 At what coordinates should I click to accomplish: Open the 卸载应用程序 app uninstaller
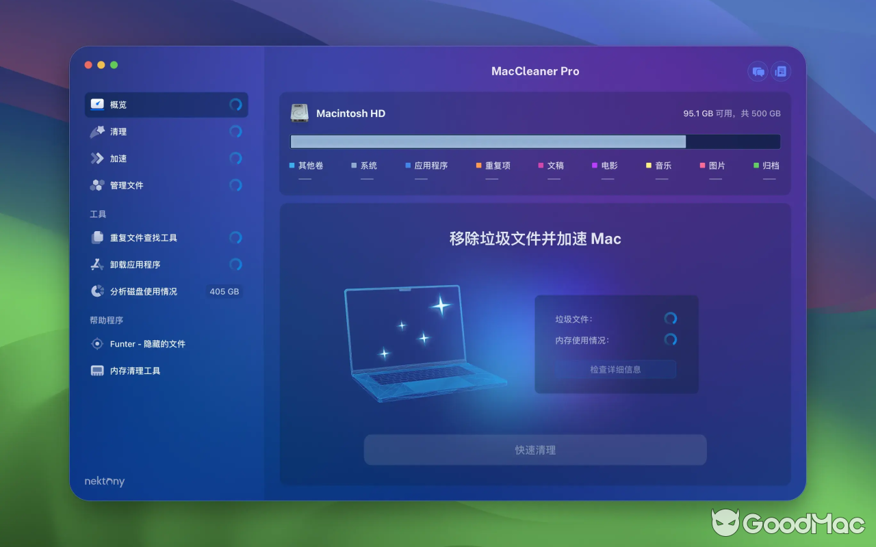[135, 265]
